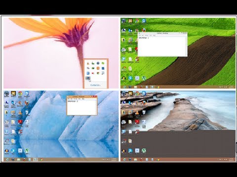
Task: Open Skype icon on glacier desktop
Action: coord(13,151)
